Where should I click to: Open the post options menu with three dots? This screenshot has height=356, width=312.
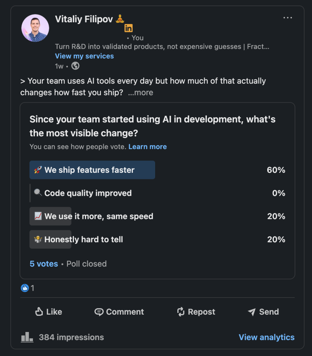288,18
